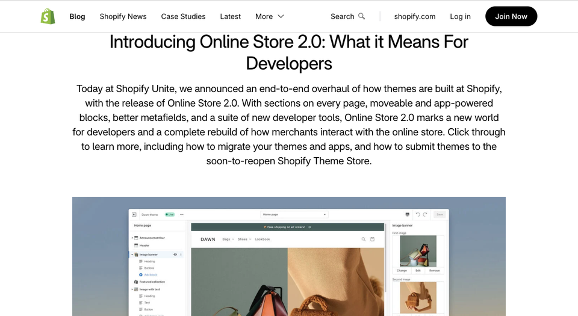578x316 pixels.
Task: Click the arrow in the Free shipping announcement
Action: (x=309, y=228)
